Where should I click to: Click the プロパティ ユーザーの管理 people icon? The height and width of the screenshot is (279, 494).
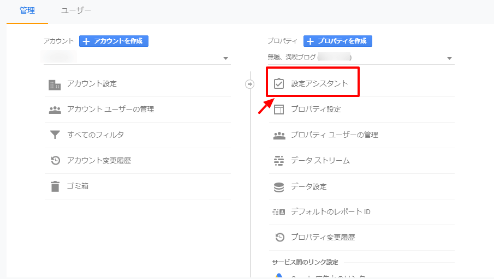(x=279, y=135)
